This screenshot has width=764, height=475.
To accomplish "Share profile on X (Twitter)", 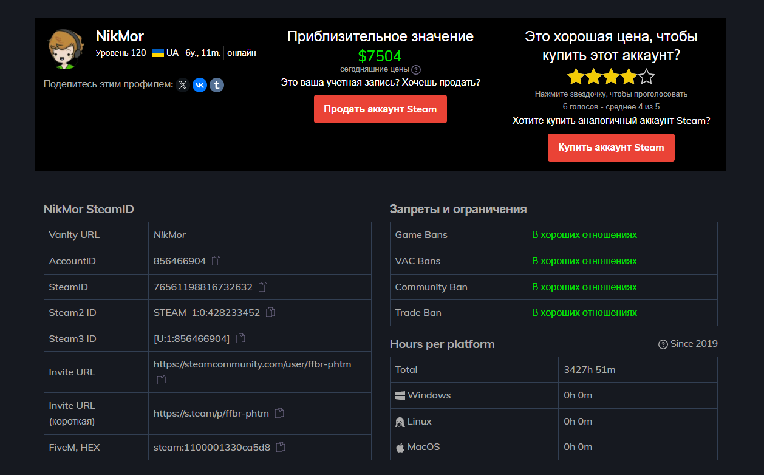I will tap(183, 85).
